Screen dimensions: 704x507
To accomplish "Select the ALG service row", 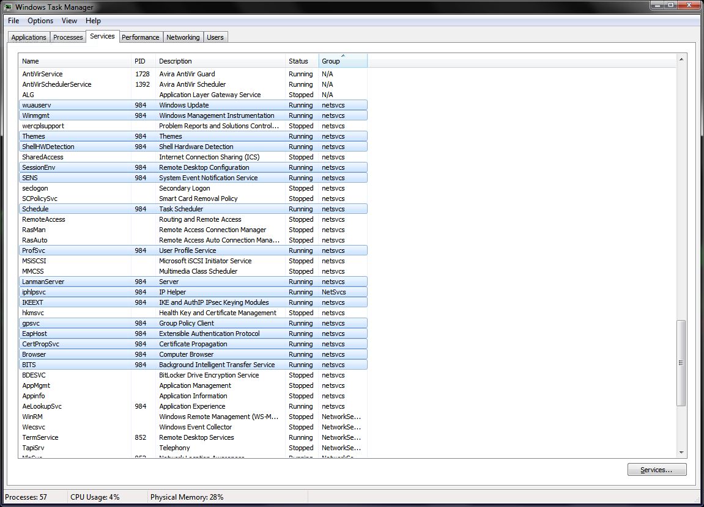I will pyautogui.click(x=193, y=95).
